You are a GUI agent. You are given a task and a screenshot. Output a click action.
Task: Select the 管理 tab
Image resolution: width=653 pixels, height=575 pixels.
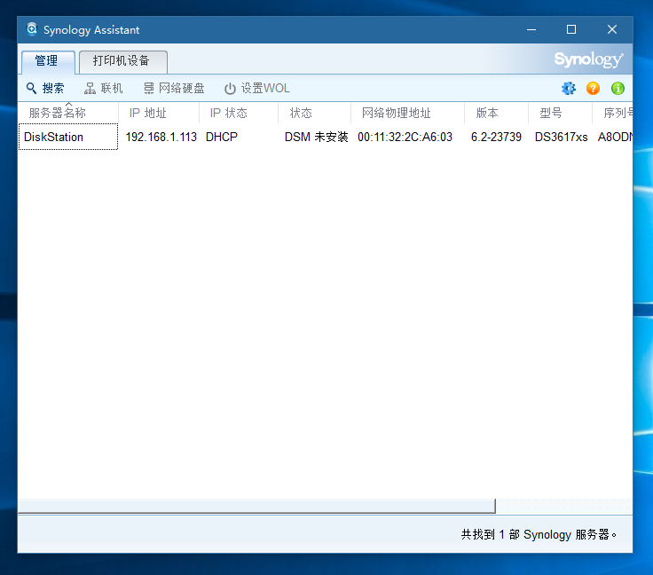pyautogui.click(x=46, y=61)
